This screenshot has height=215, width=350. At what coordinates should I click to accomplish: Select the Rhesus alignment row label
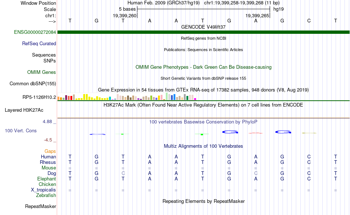pyautogui.click(x=48, y=162)
